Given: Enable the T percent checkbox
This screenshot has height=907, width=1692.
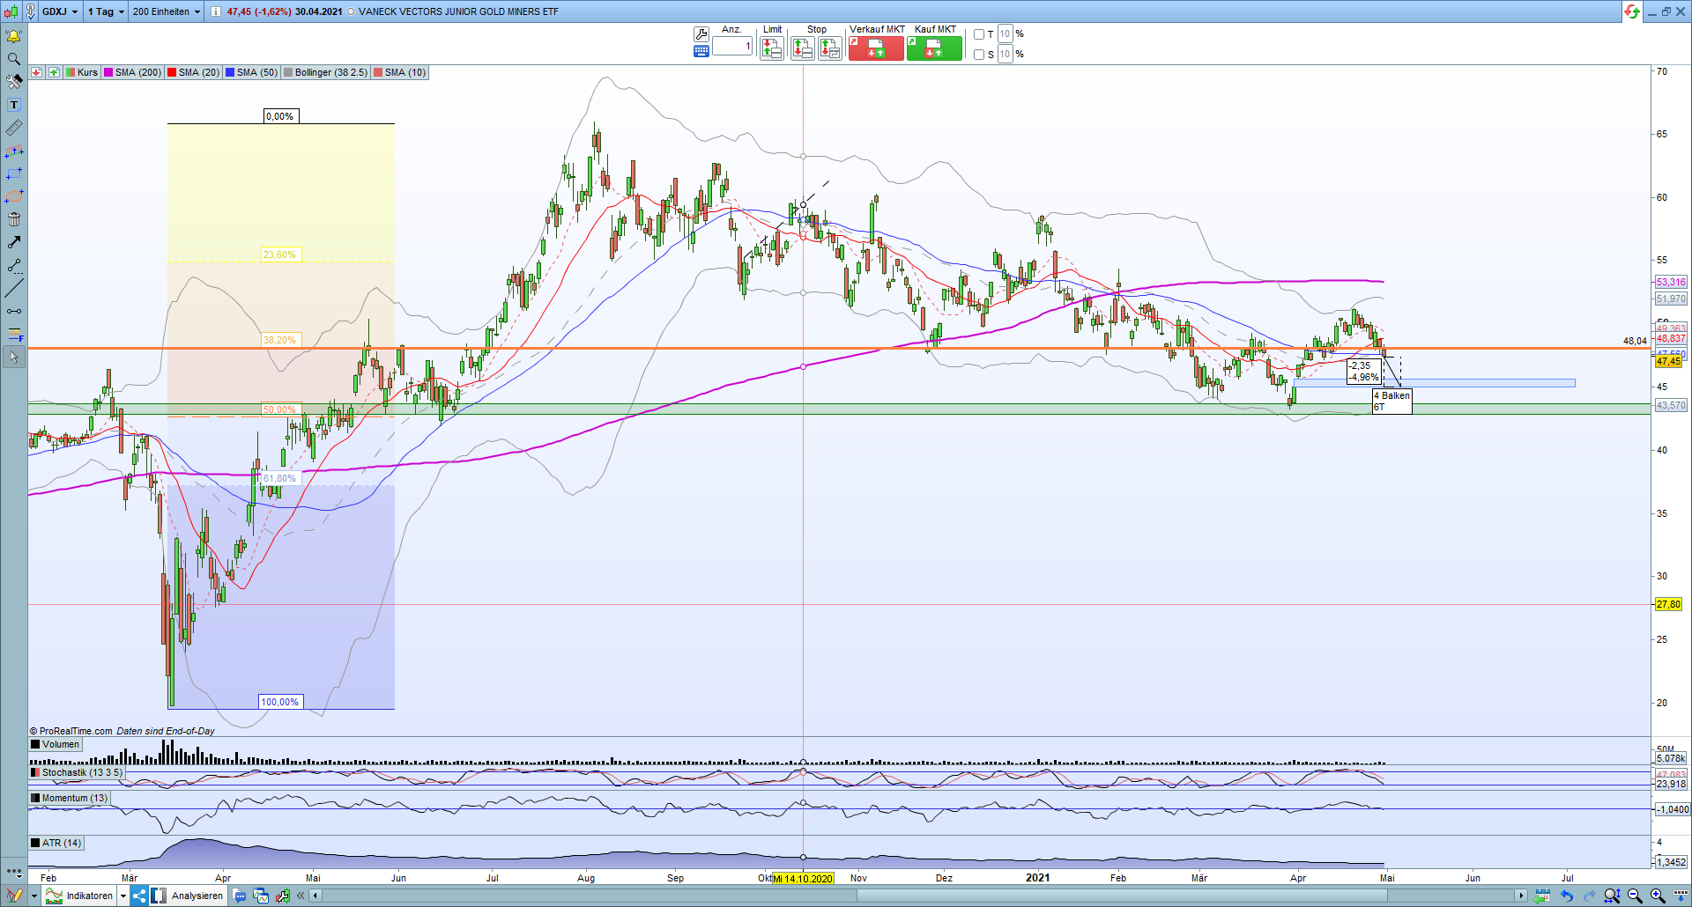Looking at the screenshot, I should pos(979,34).
